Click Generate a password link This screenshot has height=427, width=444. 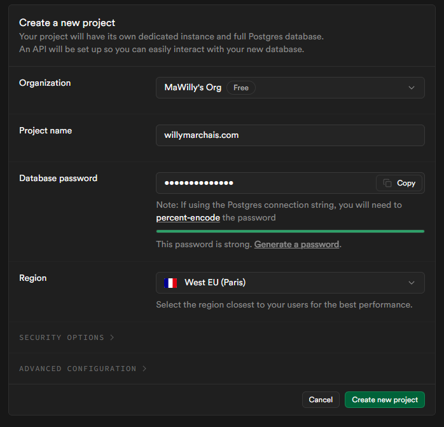pyautogui.click(x=296, y=245)
